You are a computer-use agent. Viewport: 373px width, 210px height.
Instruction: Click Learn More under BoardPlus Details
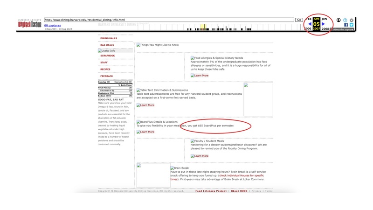145,132
